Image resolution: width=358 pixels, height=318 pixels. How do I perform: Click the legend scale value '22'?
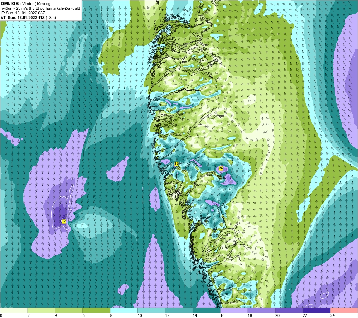pos(305,315)
